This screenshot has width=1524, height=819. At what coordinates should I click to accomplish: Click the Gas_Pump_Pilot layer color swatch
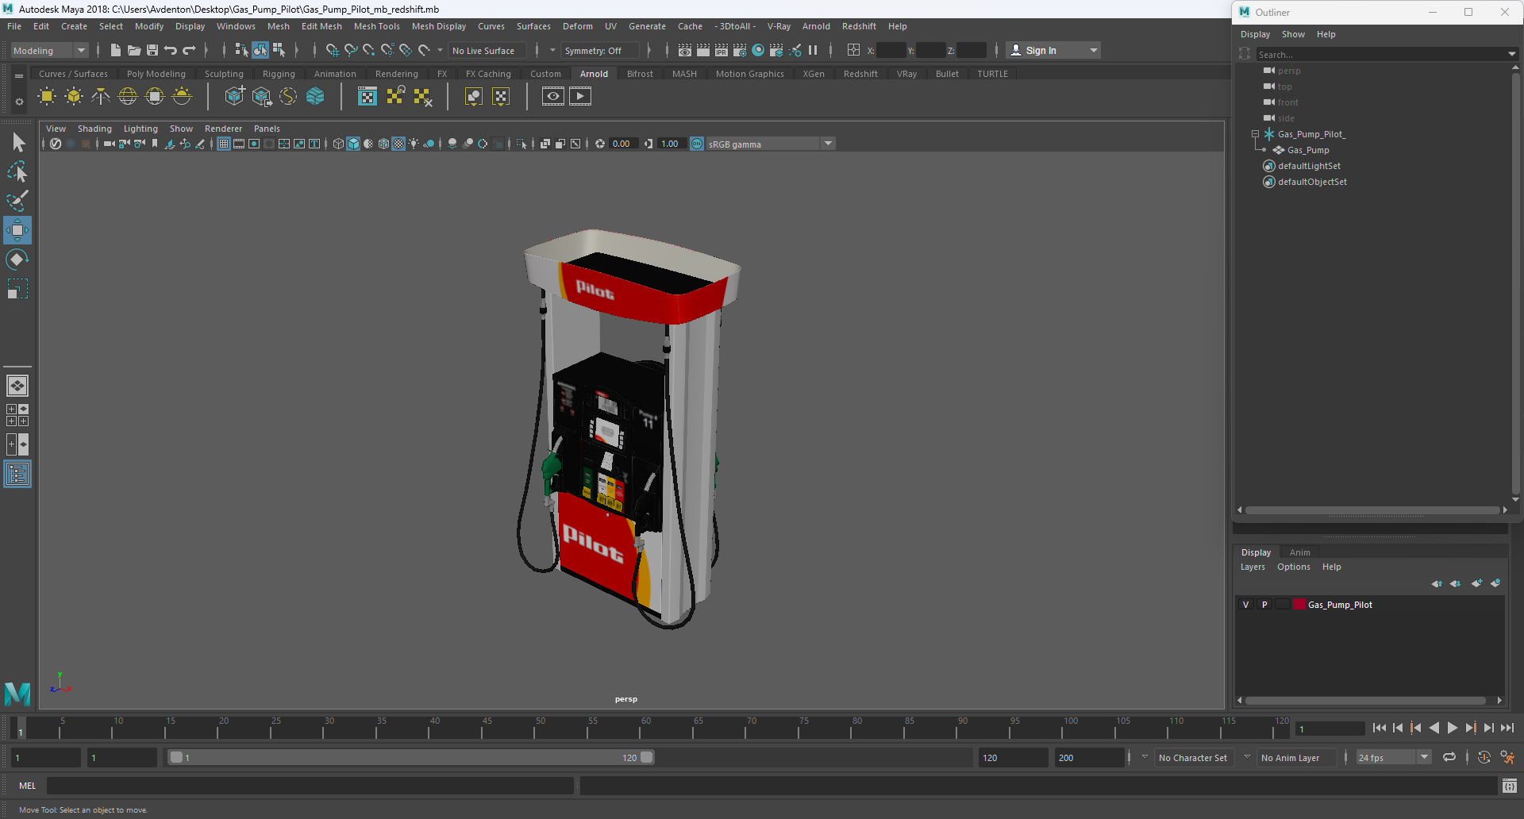1299,605
